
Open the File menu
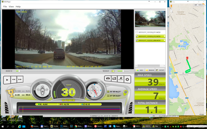(x=5, y=7)
